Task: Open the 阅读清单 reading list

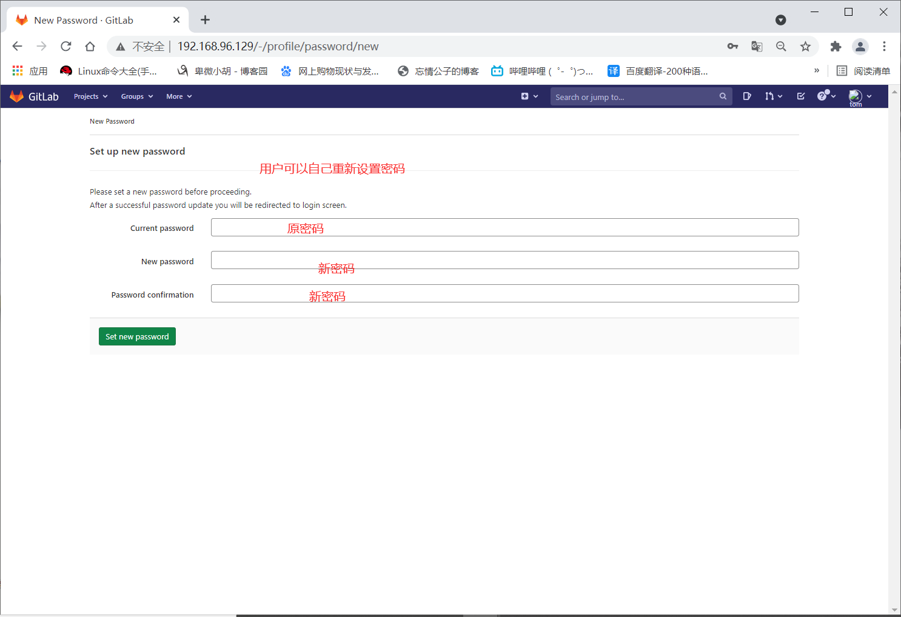Action: point(863,71)
